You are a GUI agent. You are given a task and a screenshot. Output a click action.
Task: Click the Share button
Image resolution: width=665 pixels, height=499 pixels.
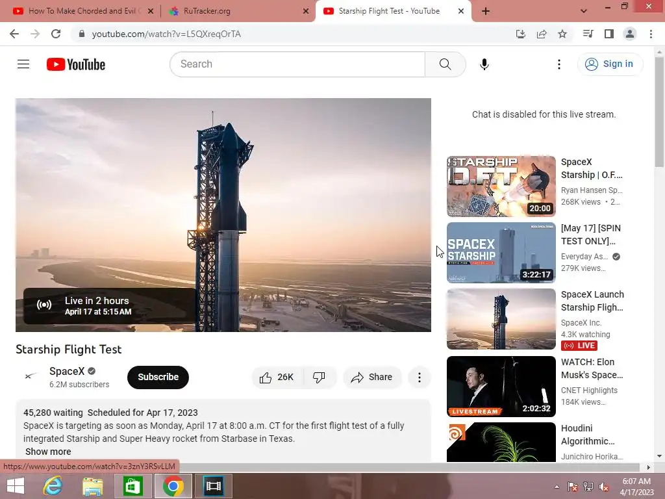click(x=372, y=377)
